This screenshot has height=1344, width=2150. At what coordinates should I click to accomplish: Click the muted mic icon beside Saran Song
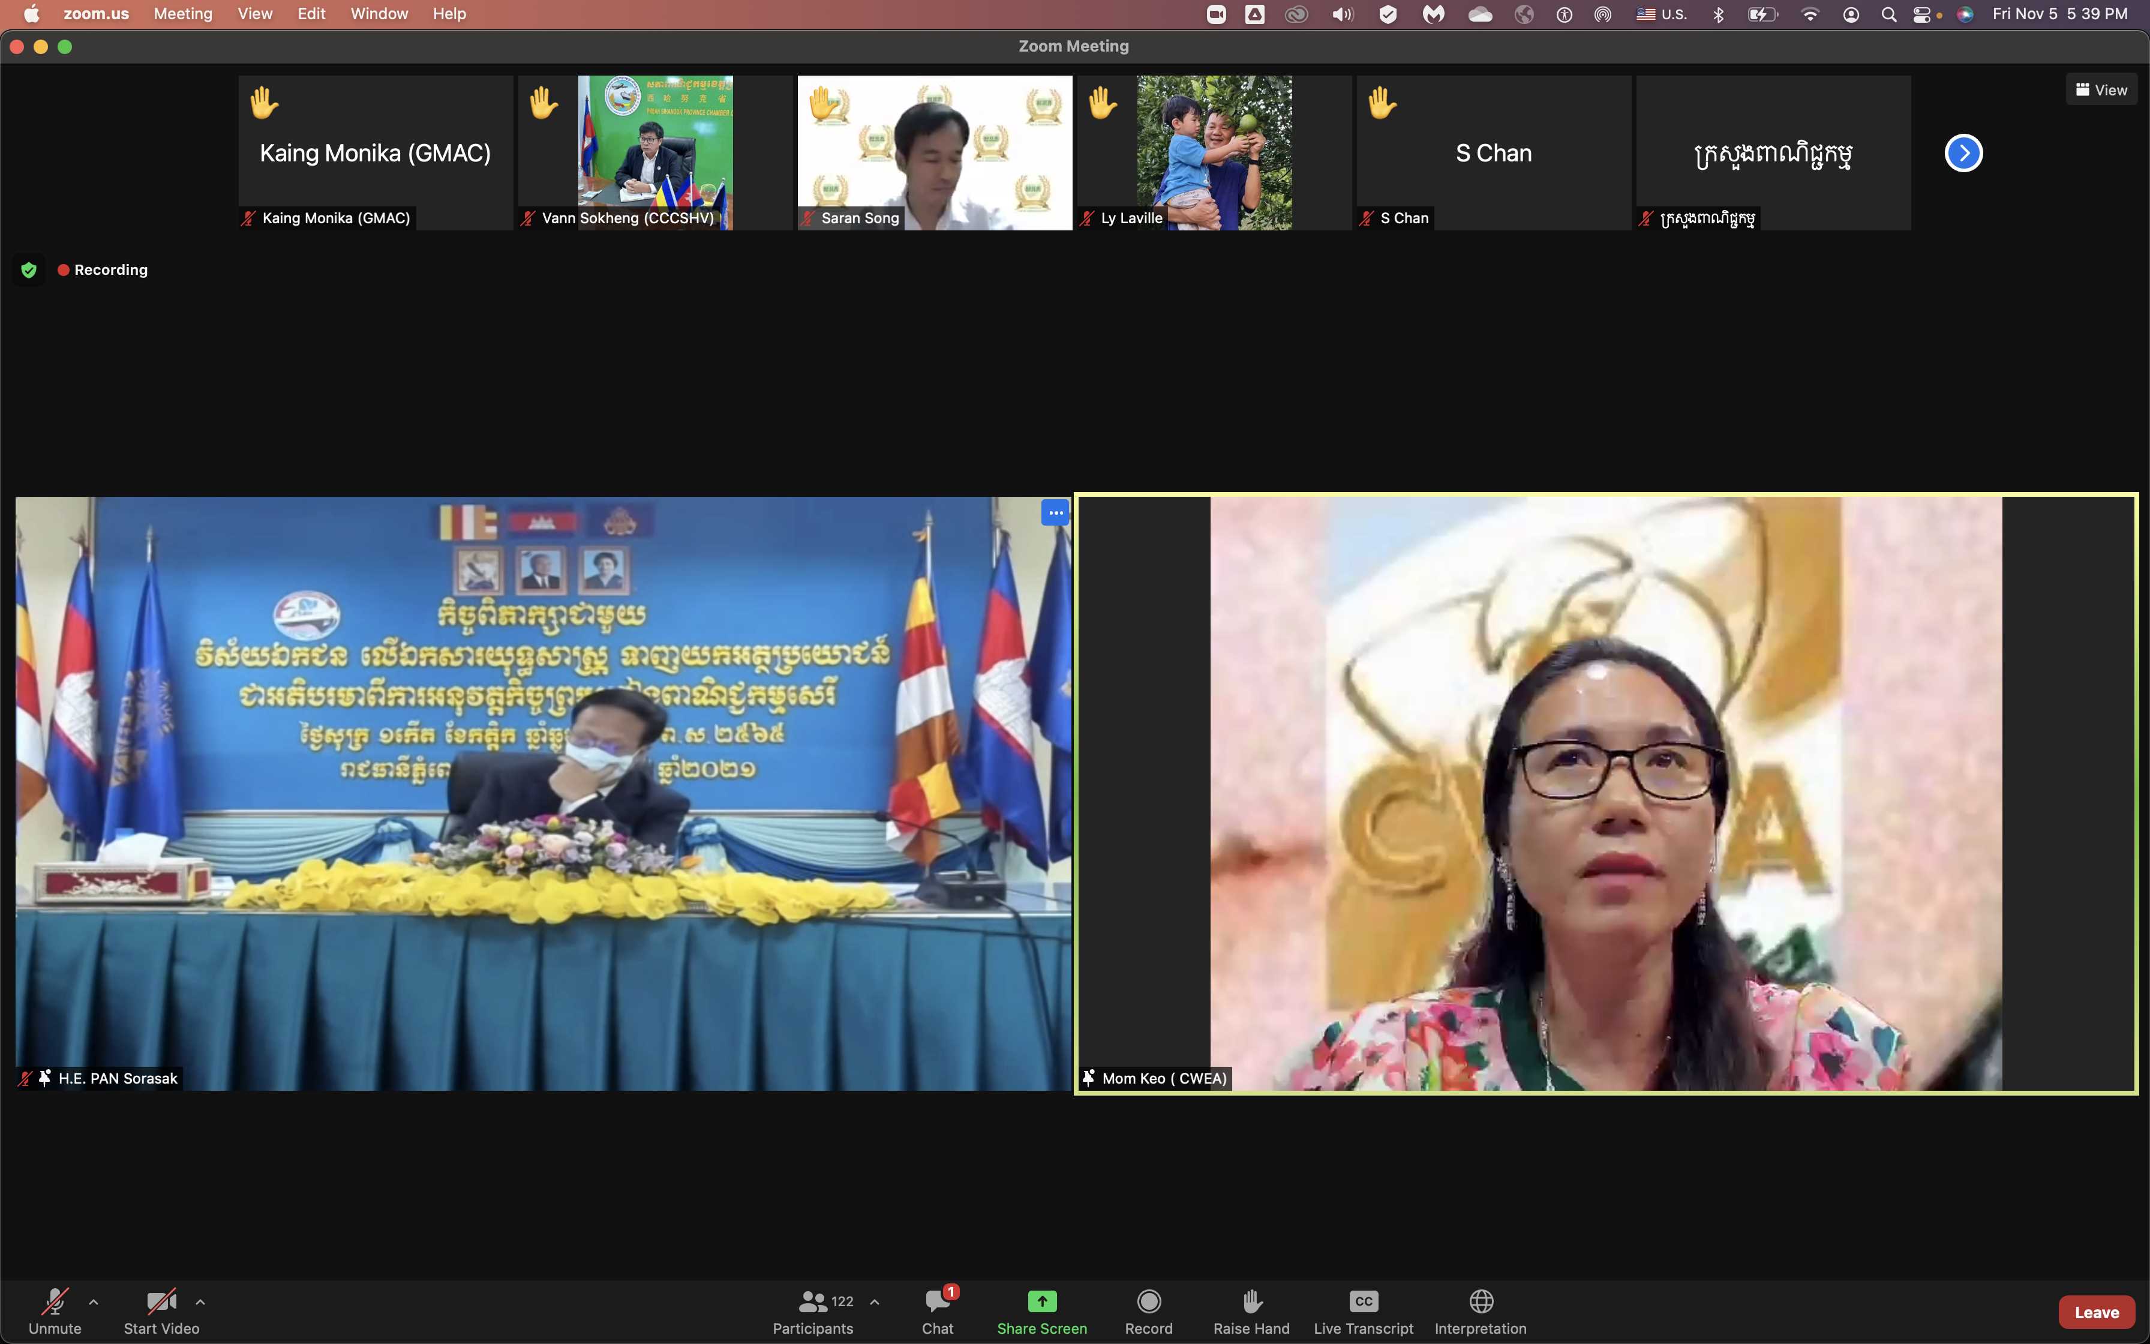pos(809,218)
